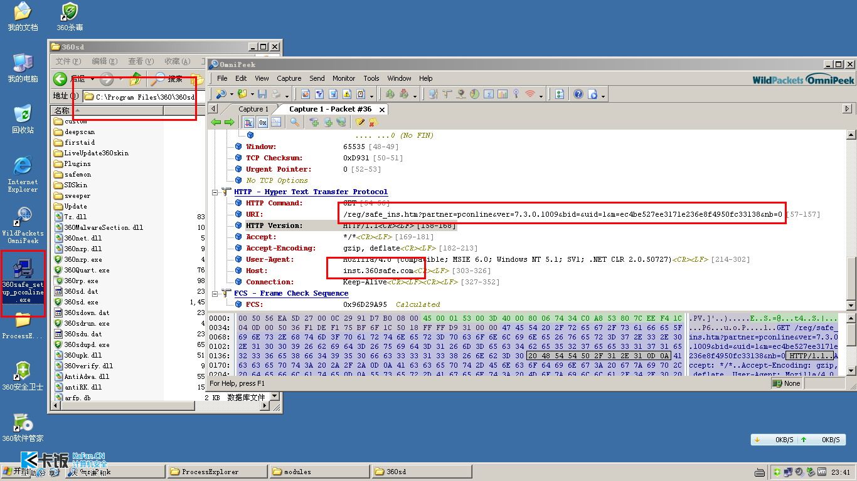Select WildPackets OmniPeek desktop shortcut
This screenshot has height=481, width=857.
point(23,225)
